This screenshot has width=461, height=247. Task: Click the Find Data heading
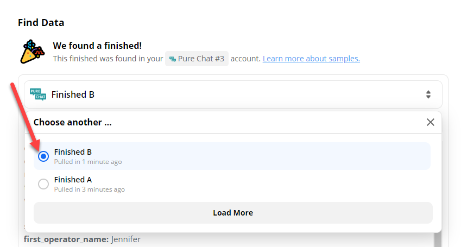41,23
